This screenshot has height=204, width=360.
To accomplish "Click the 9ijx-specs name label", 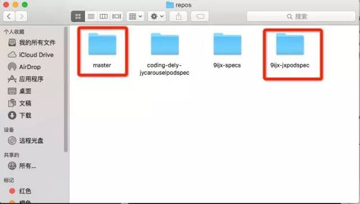I will tap(227, 65).
